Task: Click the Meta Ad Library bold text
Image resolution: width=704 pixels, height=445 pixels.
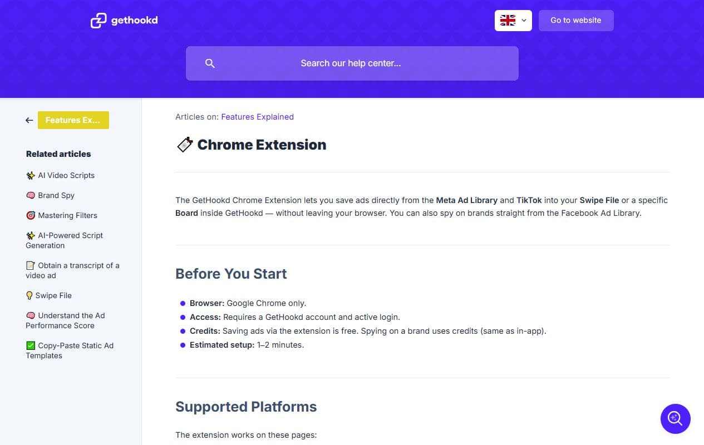Action: point(467,200)
